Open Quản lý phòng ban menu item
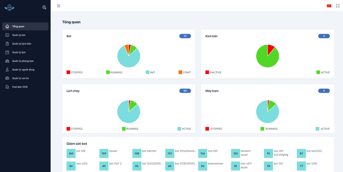Viewport: 343px width, 172px height. [23, 61]
